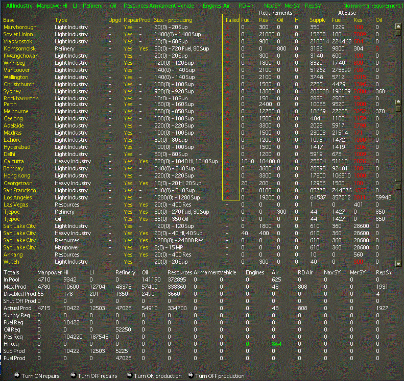Open the Ankang base
Image resolution: width=404 pixels, height=381 pixels.
coord(13,255)
